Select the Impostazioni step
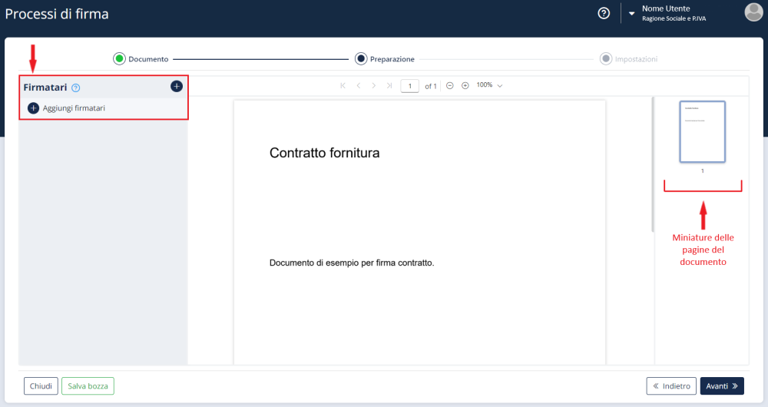Screen dimensions: 768x407 pos(629,59)
